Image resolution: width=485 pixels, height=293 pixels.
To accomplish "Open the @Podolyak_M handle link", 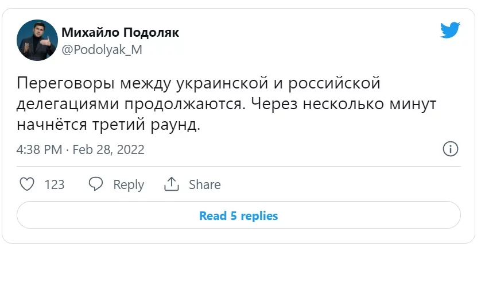I will click(102, 49).
